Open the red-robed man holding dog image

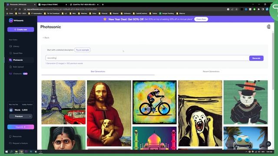109,113
